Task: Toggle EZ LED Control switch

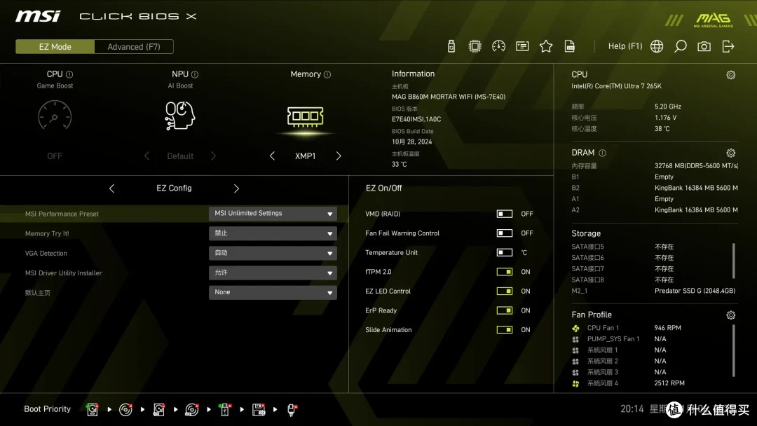Action: 505,291
